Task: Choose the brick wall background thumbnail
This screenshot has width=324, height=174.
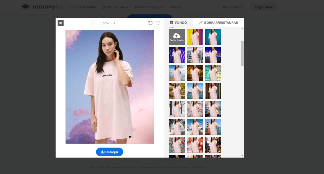Action: (195, 109)
